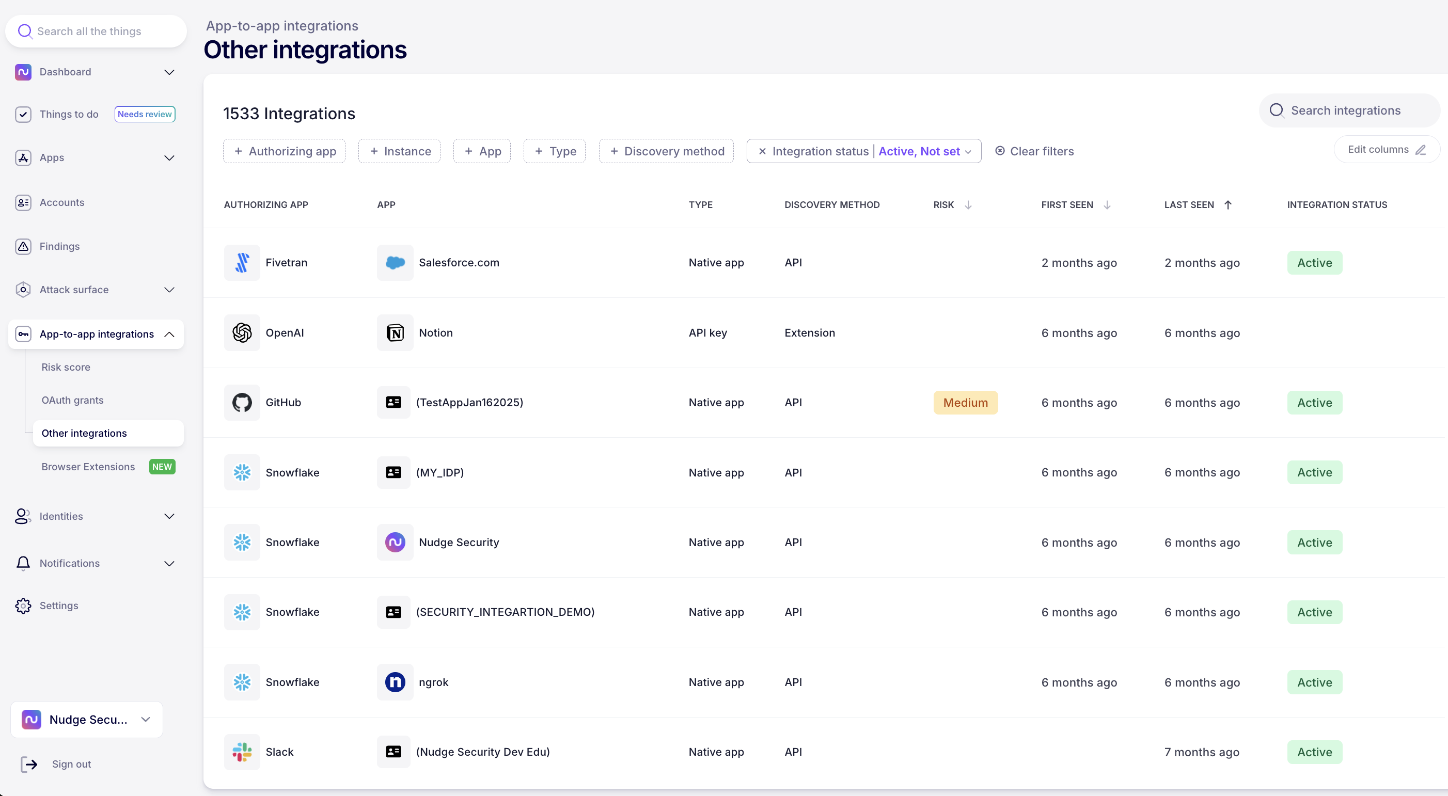Viewport: 1448px width, 796px height.
Task: Click the Notion app icon
Action: pyautogui.click(x=395, y=332)
